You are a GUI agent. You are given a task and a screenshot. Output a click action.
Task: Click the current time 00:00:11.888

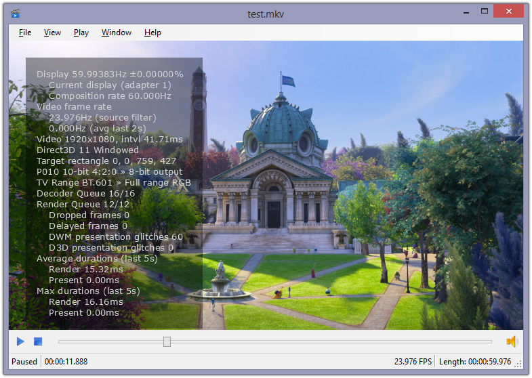(66, 362)
